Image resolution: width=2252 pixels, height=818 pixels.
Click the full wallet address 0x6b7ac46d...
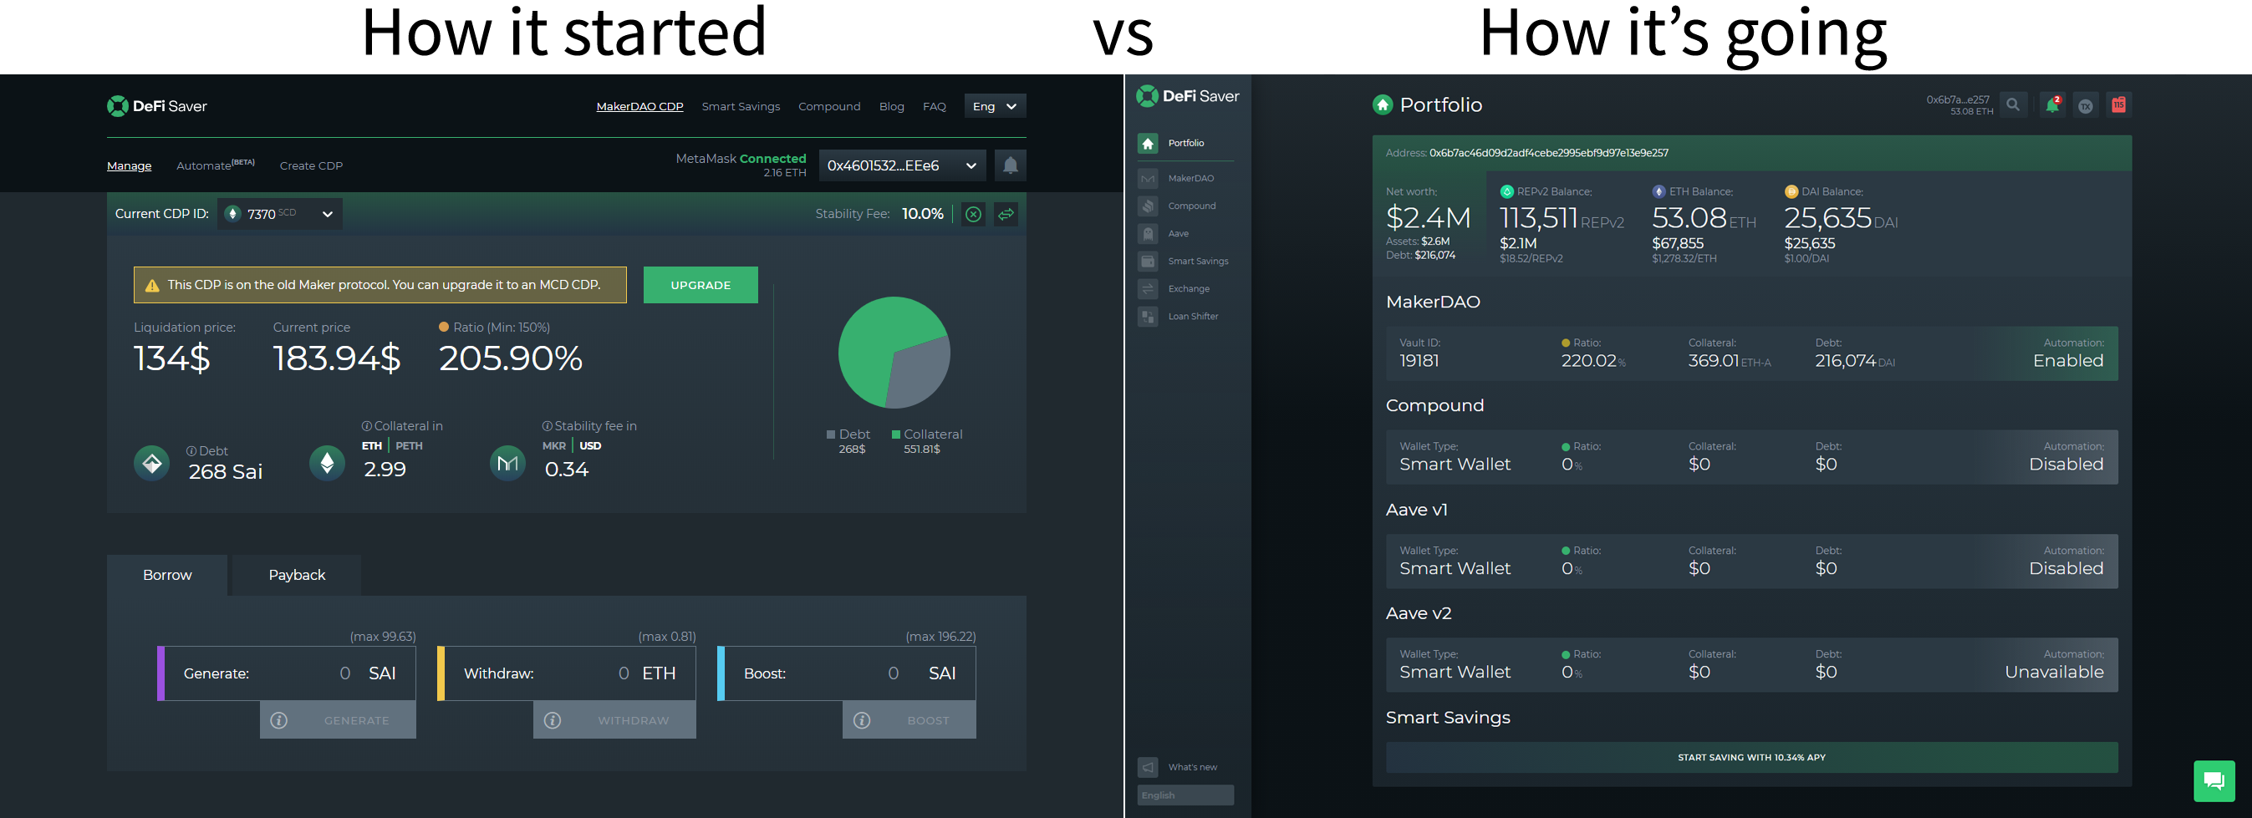(x=1548, y=153)
